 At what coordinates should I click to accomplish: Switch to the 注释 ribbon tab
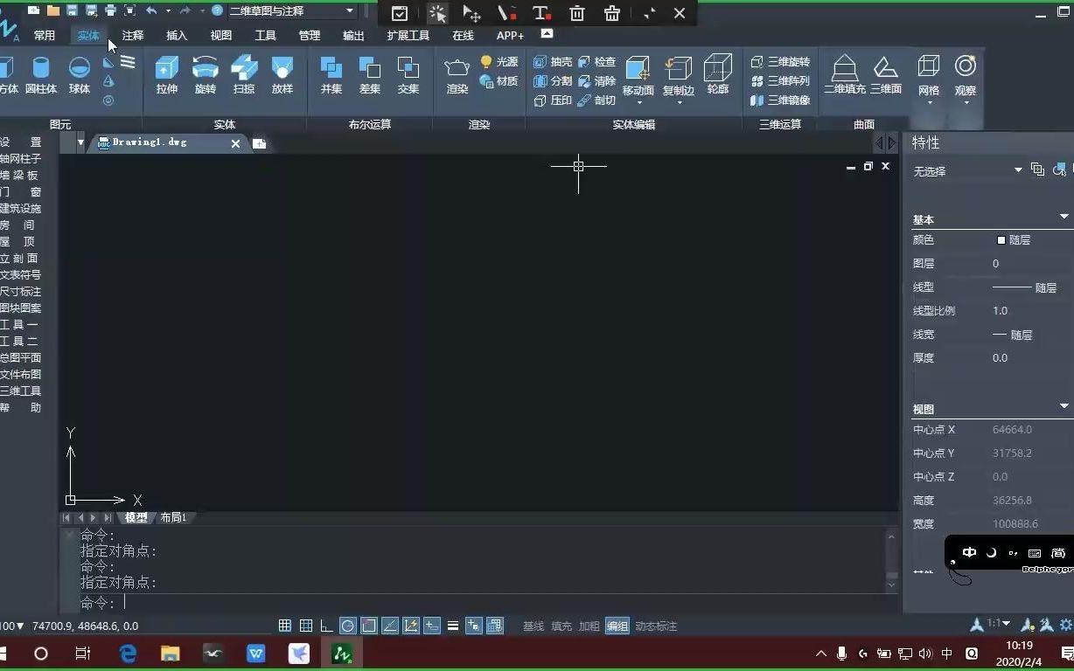coord(132,36)
